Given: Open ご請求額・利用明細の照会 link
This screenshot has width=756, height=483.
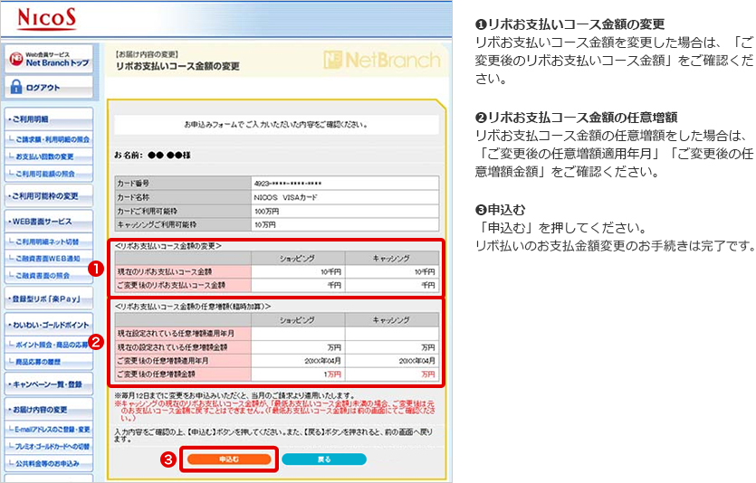Looking at the screenshot, I should 52,139.
